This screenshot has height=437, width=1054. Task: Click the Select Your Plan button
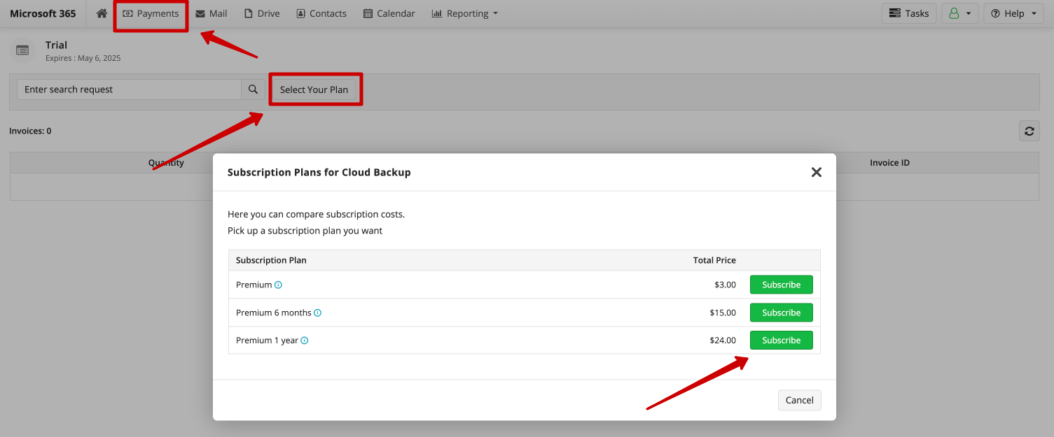[x=314, y=89]
